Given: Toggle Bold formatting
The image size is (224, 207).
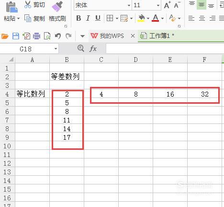Looking at the screenshot, I should (x=78, y=18).
